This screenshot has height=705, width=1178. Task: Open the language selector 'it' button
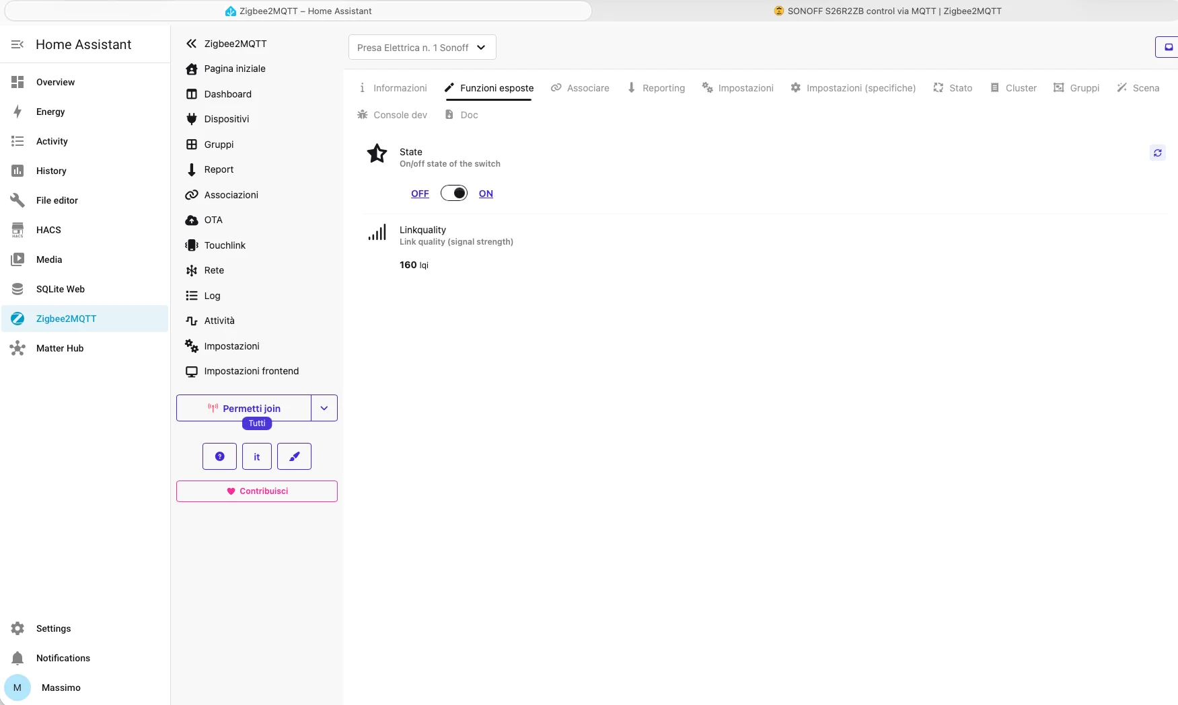coord(257,456)
